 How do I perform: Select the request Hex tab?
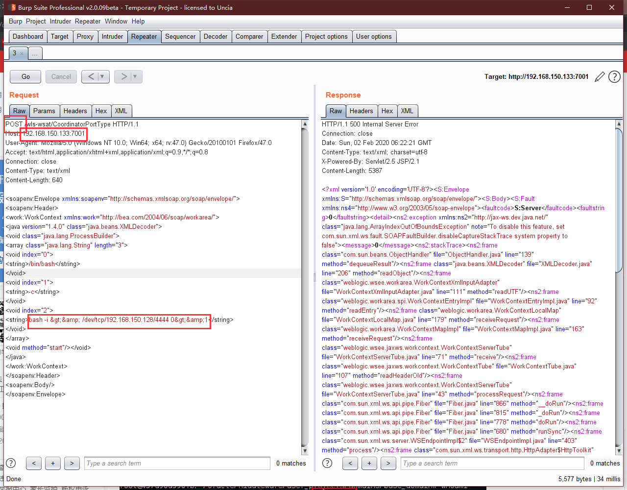point(101,111)
